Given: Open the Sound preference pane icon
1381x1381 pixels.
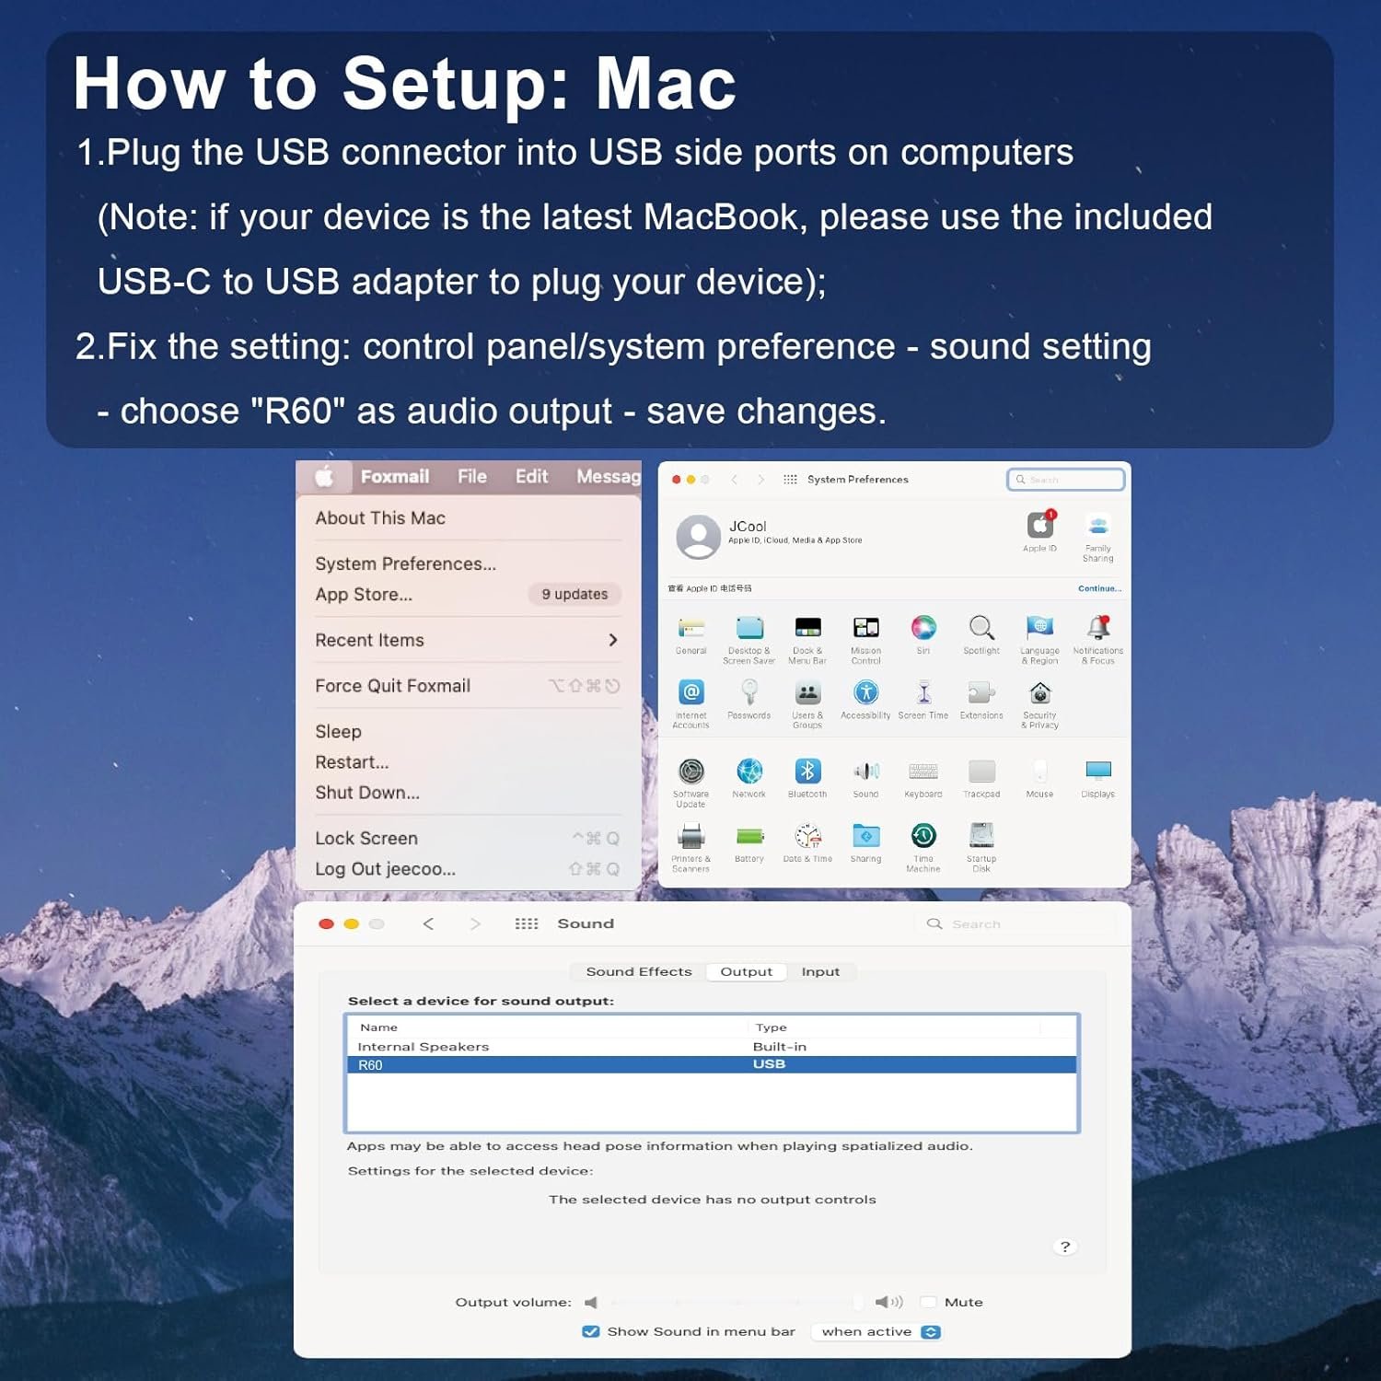Looking at the screenshot, I should tap(865, 772).
